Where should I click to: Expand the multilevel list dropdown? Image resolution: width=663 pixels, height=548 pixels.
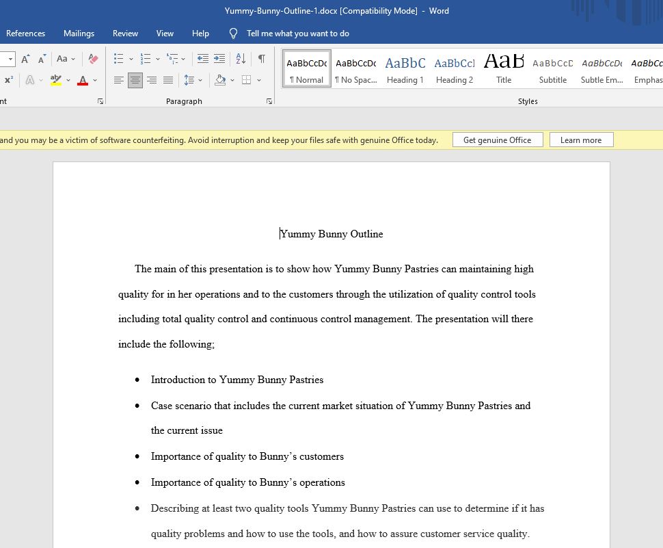point(183,60)
